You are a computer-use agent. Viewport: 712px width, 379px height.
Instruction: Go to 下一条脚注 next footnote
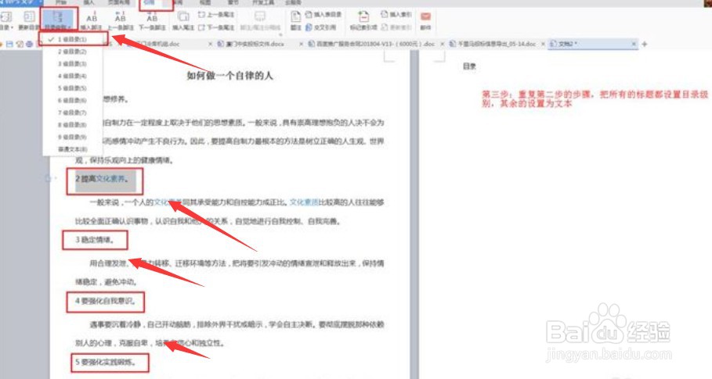[152, 21]
